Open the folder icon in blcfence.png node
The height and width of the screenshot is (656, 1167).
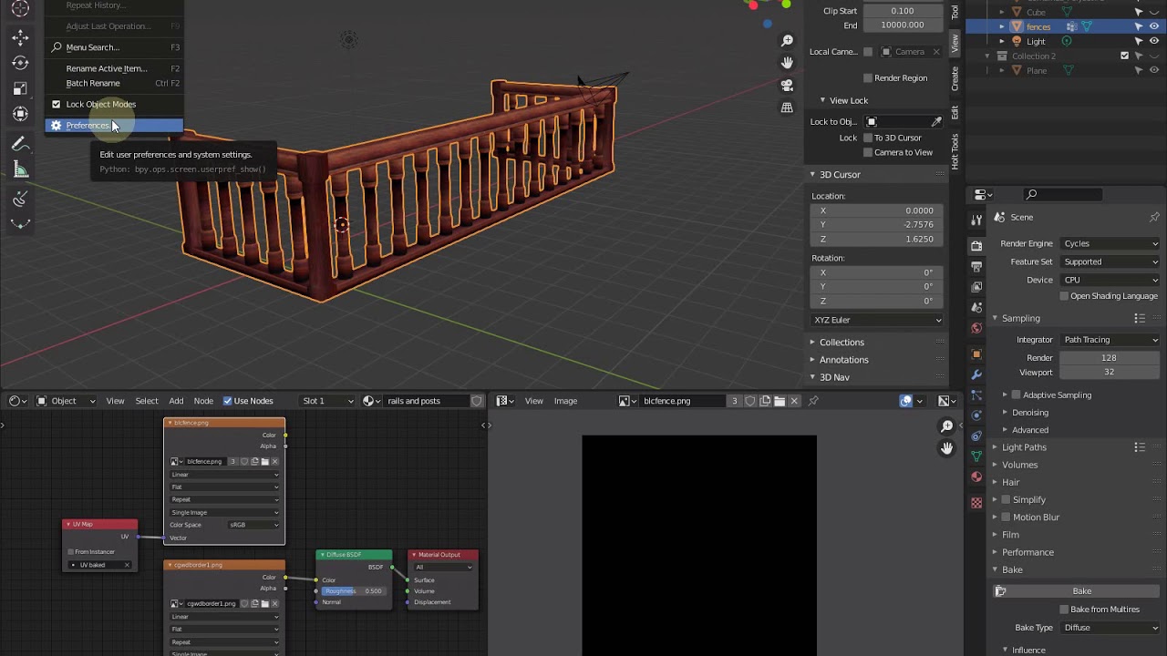click(x=264, y=461)
